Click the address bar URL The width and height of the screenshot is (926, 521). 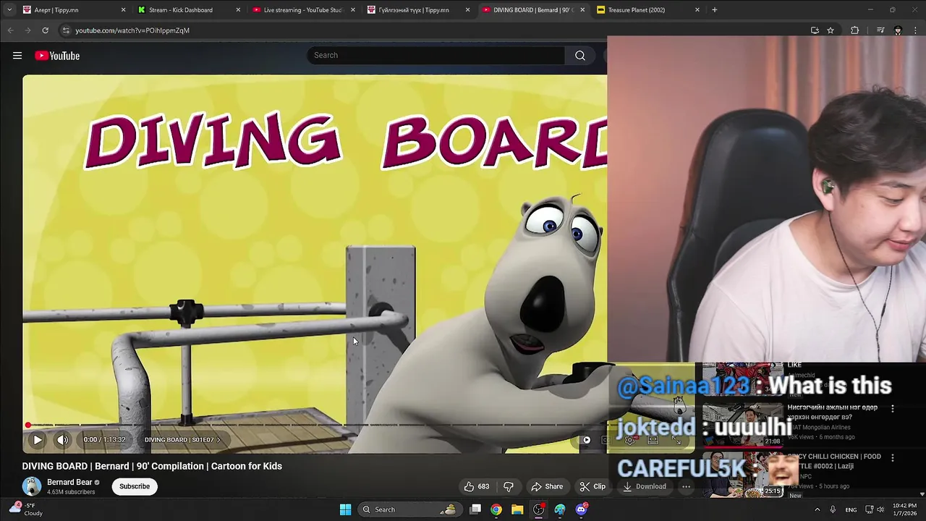(132, 30)
